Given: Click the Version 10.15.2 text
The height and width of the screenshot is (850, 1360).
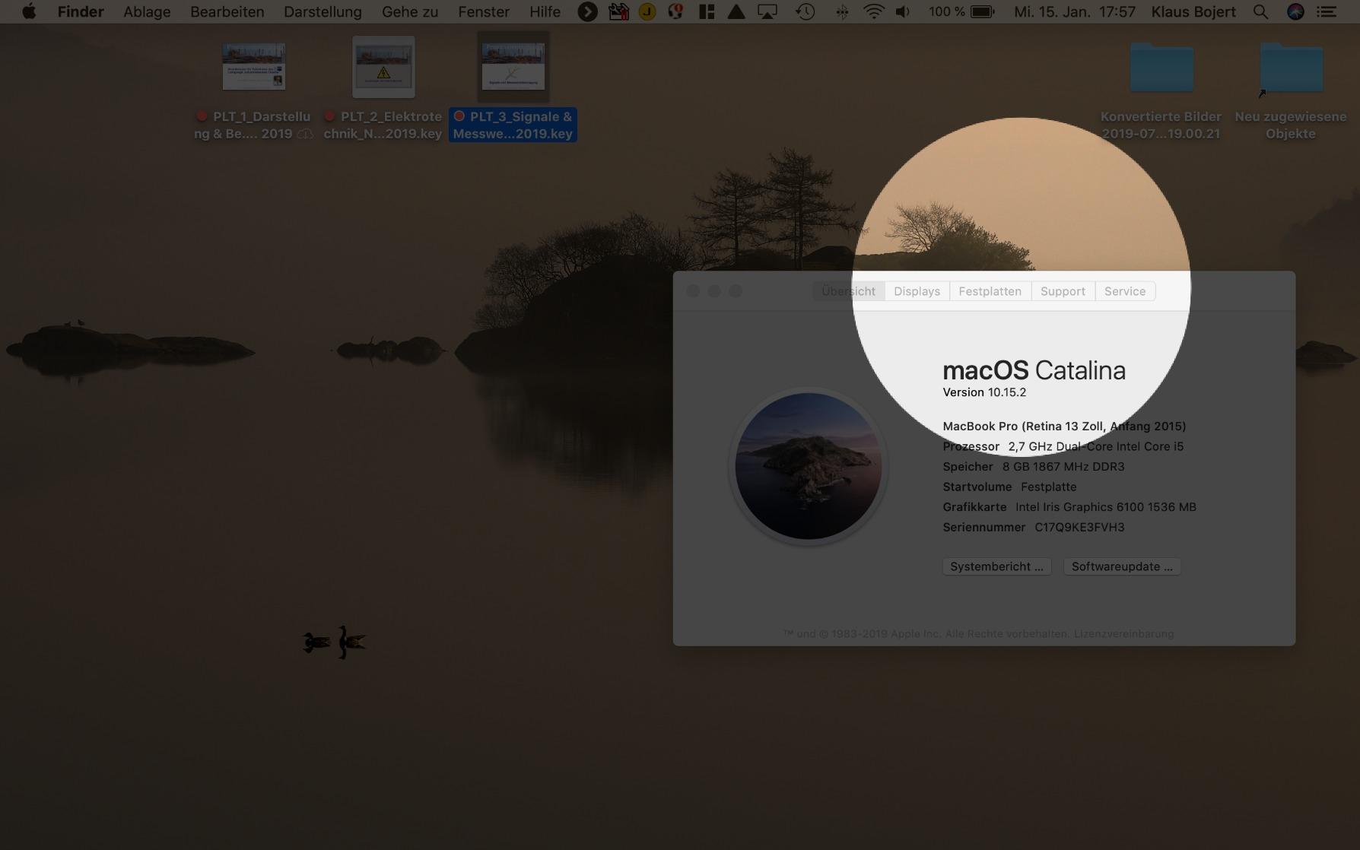Looking at the screenshot, I should click(984, 392).
